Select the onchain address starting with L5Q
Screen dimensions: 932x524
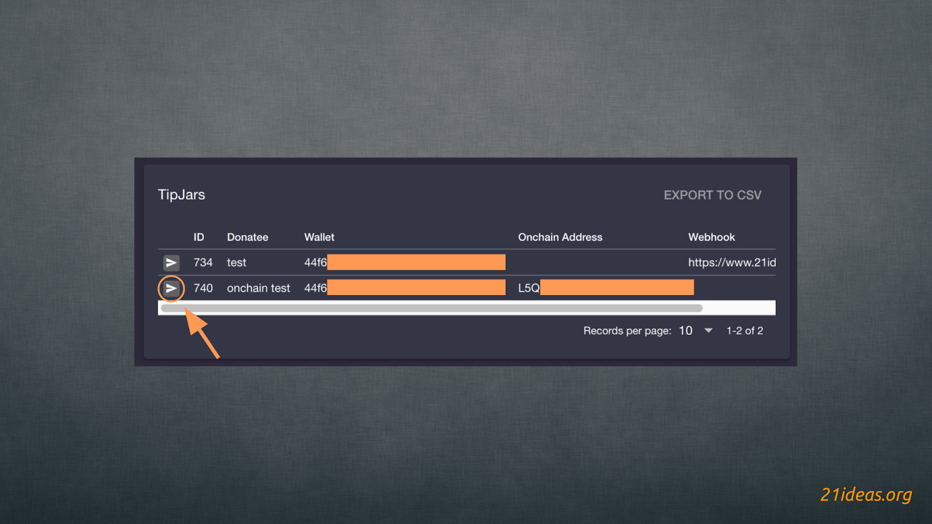click(x=529, y=288)
